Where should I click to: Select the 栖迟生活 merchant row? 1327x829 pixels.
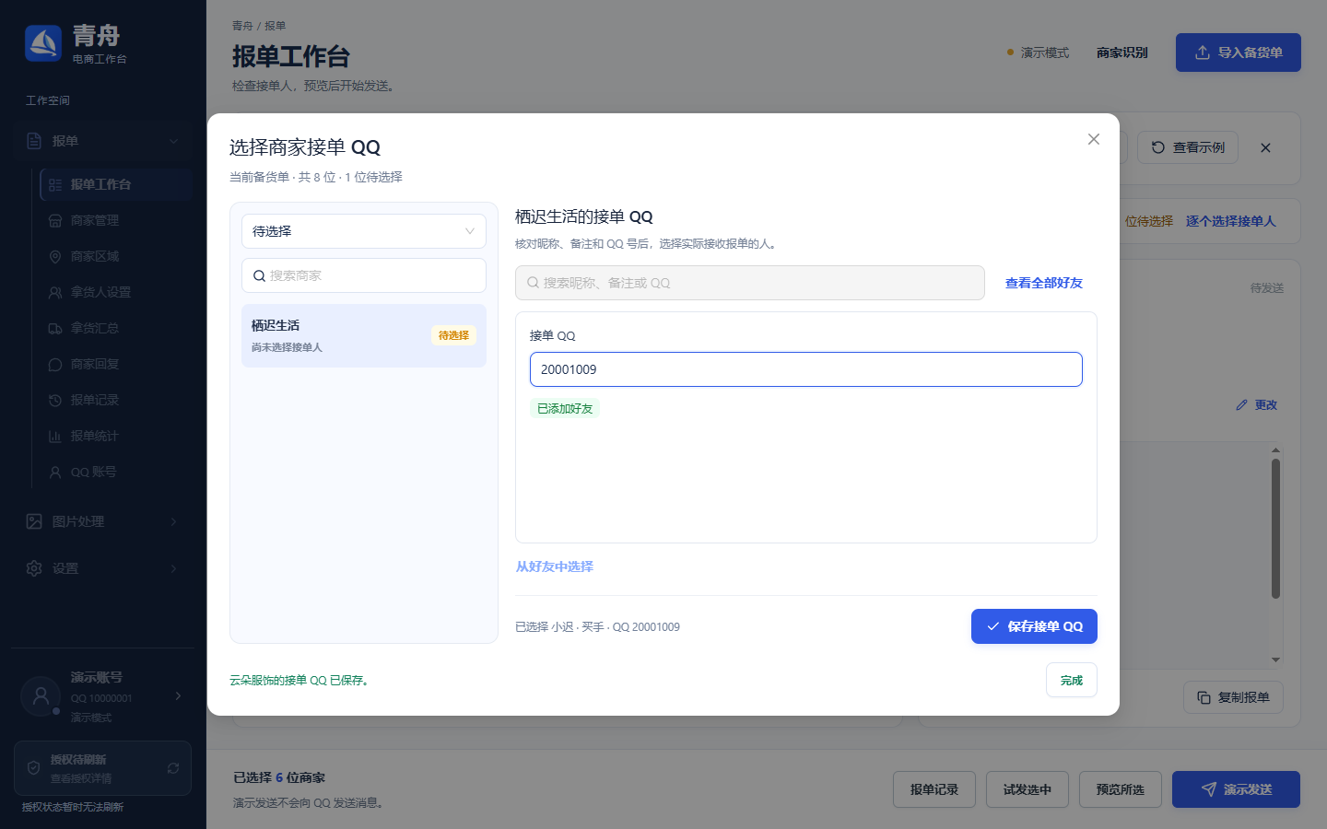(364, 335)
